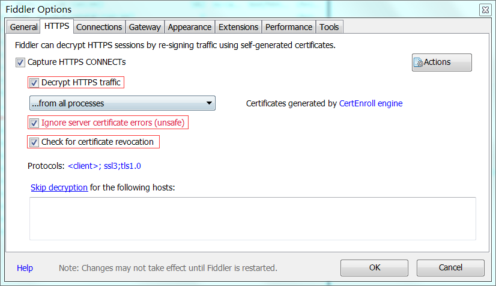This screenshot has height=286, width=496.
Task: Open the Gateway tab
Action: click(145, 27)
